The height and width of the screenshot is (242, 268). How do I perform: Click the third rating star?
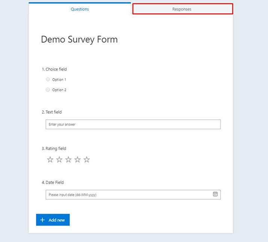point(68,159)
